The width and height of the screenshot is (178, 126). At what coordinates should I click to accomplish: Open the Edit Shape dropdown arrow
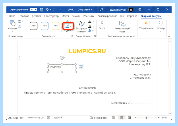point(22,22)
